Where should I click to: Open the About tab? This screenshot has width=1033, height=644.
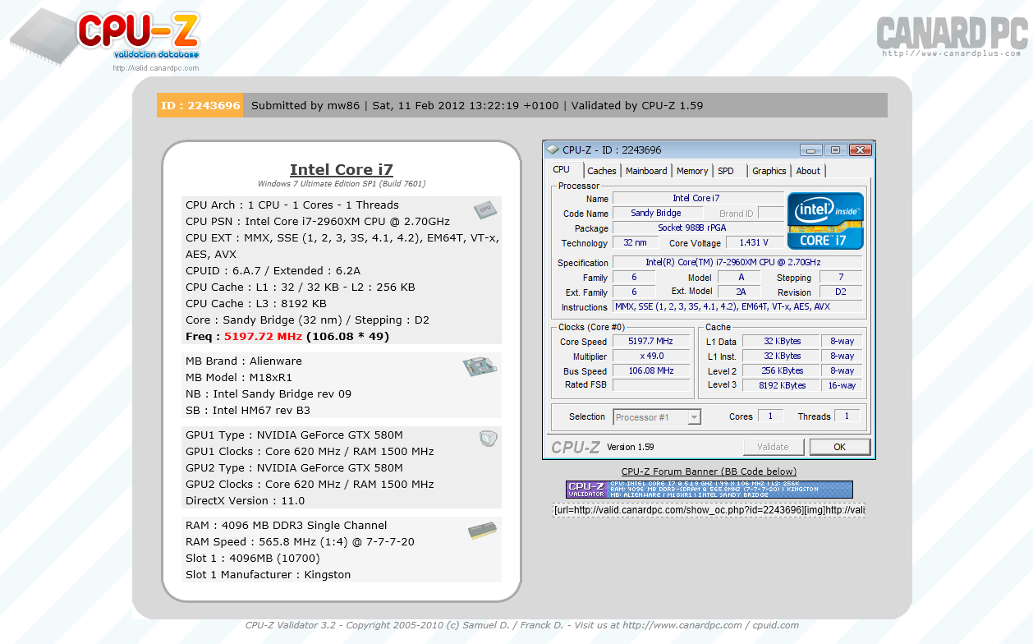[808, 171]
